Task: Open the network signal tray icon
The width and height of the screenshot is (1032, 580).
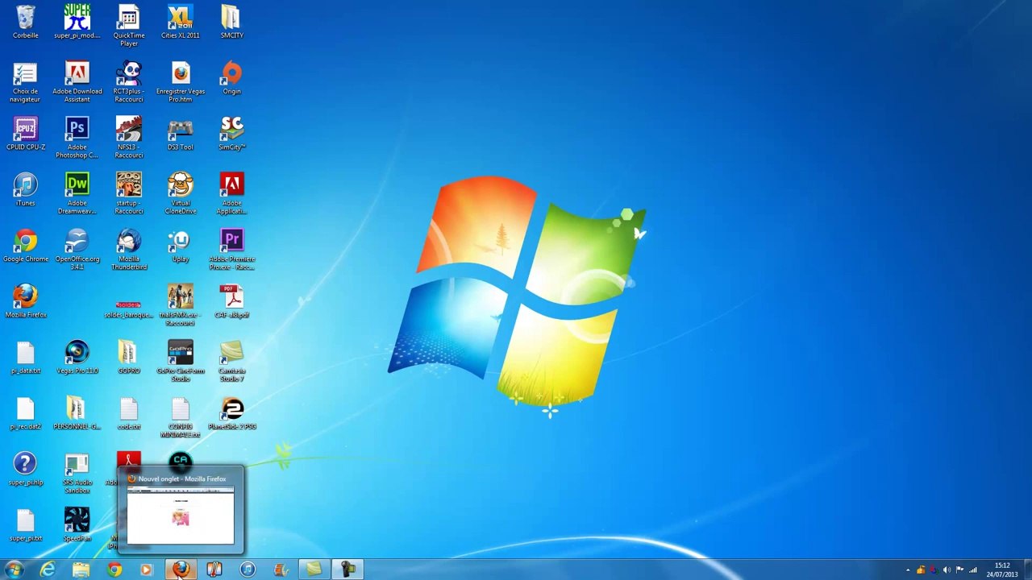Action: pos(973,570)
